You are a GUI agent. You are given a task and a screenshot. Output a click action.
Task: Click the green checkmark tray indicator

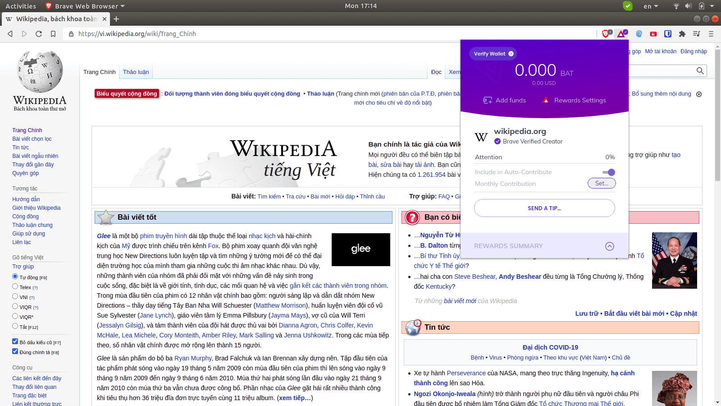pyautogui.click(x=628, y=6)
